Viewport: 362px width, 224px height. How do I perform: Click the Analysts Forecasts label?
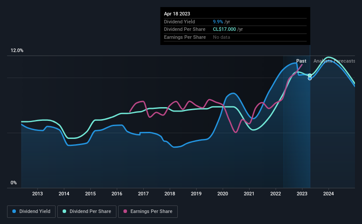pyautogui.click(x=334, y=61)
